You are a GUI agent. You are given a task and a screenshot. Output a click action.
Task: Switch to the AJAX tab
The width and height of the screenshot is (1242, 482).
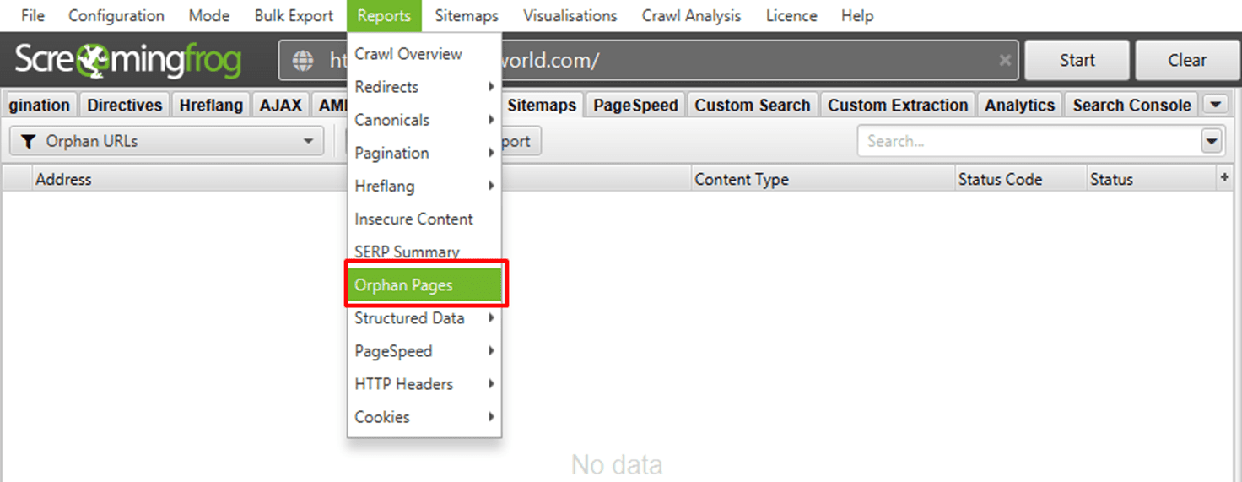(281, 106)
